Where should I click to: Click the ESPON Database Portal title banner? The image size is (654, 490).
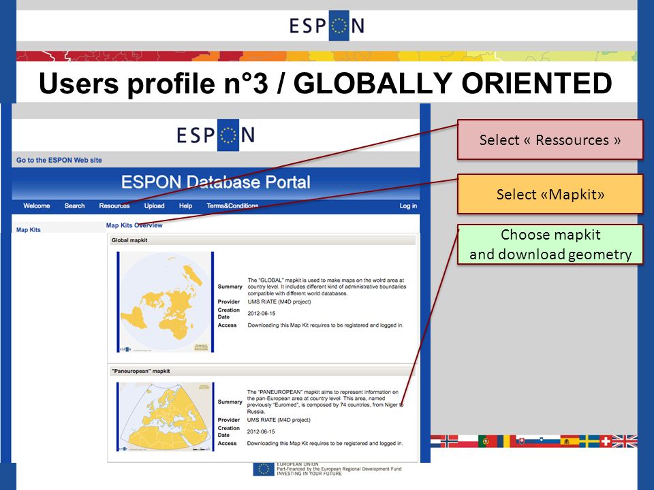coord(216,182)
